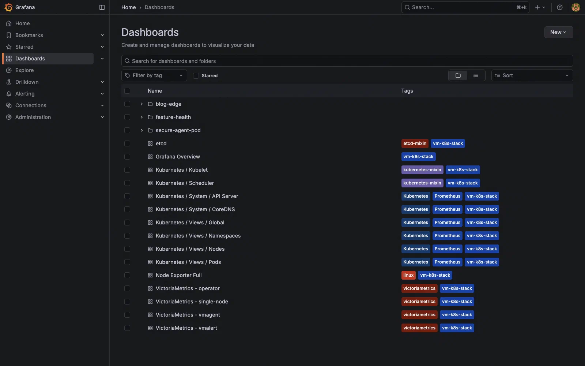Switch to folder view icon

pyautogui.click(x=458, y=75)
